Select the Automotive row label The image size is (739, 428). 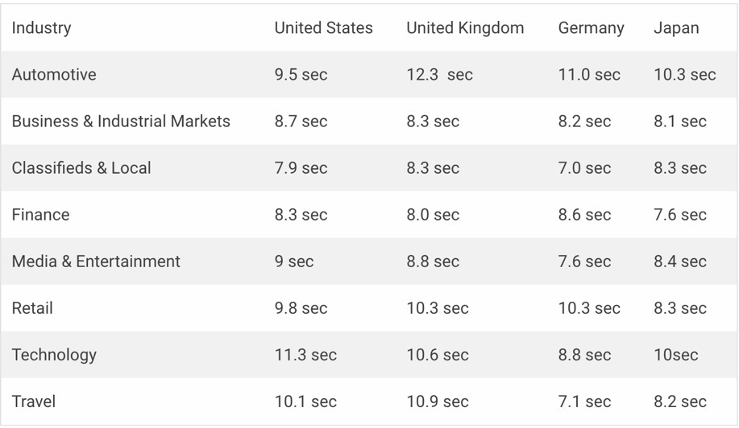pyautogui.click(x=54, y=74)
